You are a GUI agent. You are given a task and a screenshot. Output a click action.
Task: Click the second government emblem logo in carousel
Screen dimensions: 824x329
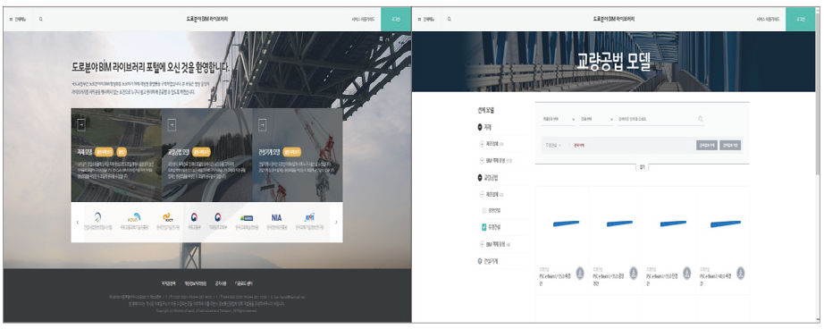[x=217, y=217]
